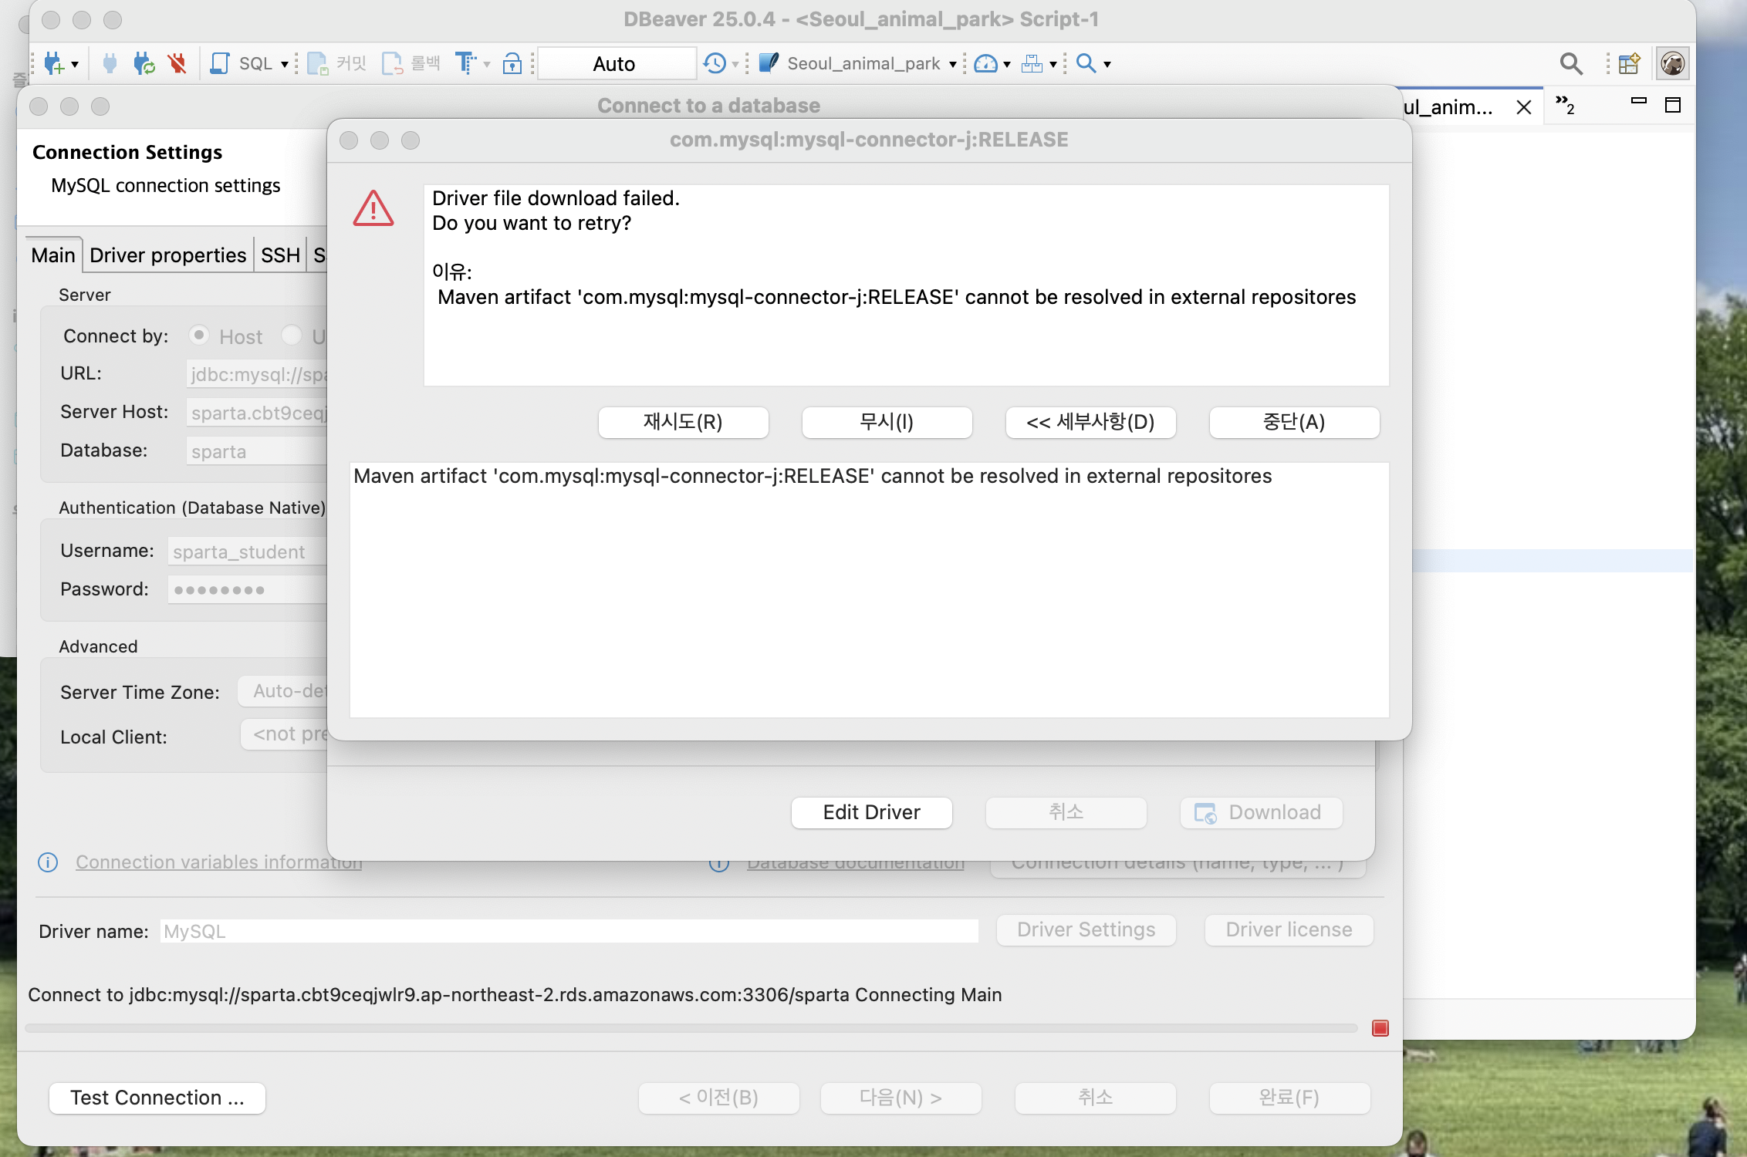The width and height of the screenshot is (1747, 1157).
Task: Click the Open Perspective grid icon
Action: [x=1629, y=63]
